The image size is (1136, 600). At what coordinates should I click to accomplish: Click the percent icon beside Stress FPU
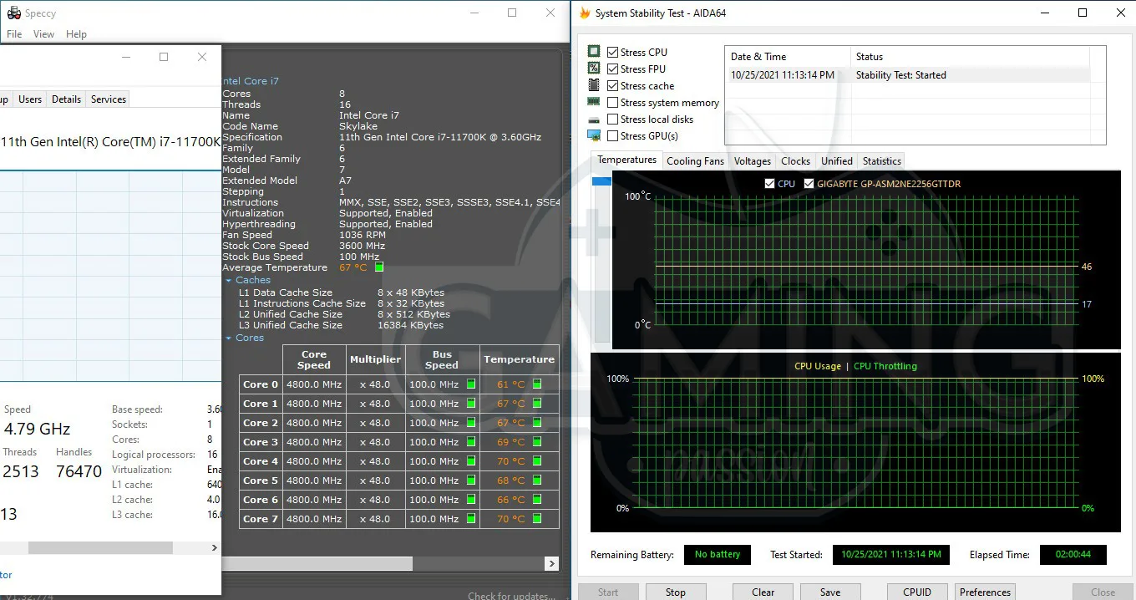pos(594,69)
